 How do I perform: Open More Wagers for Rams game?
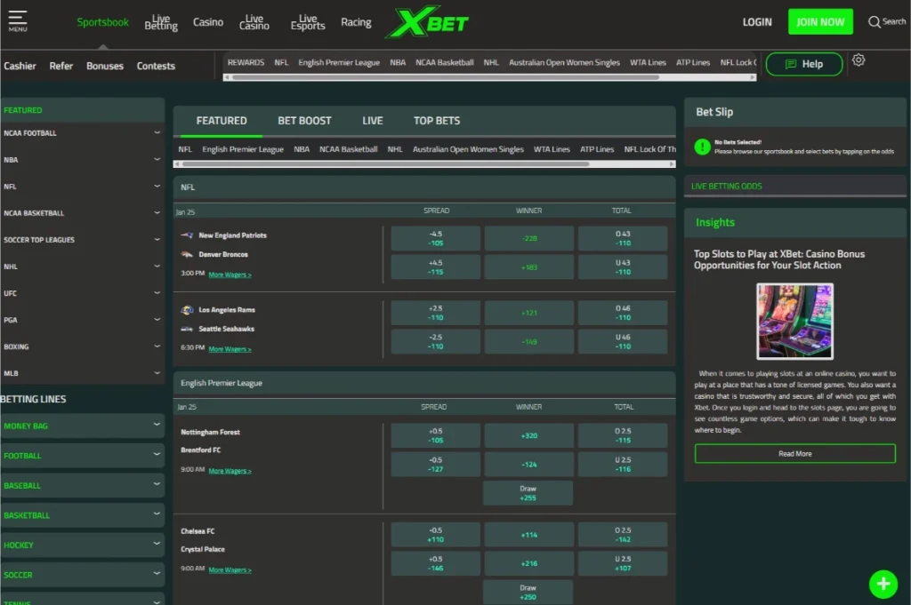coord(230,348)
